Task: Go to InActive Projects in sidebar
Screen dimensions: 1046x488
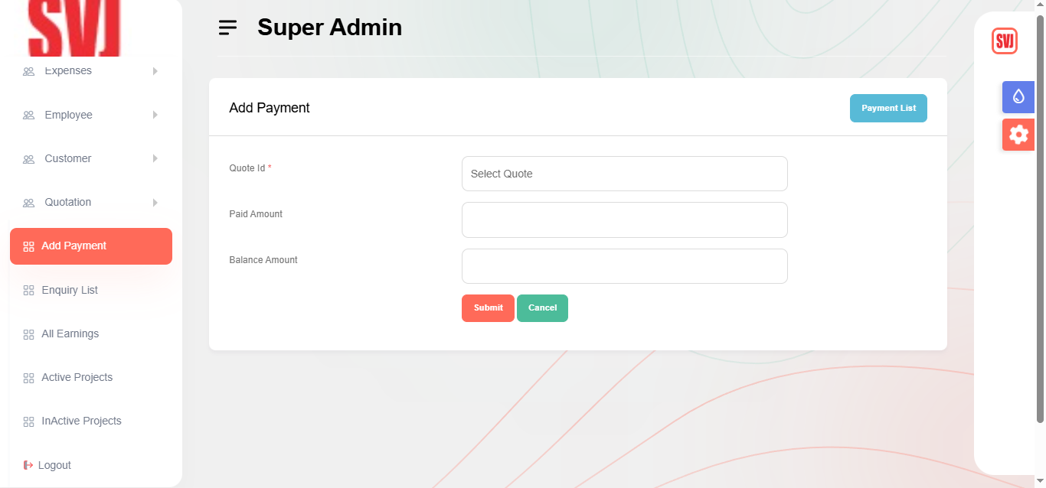Action: pyautogui.click(x=81, y=421)
